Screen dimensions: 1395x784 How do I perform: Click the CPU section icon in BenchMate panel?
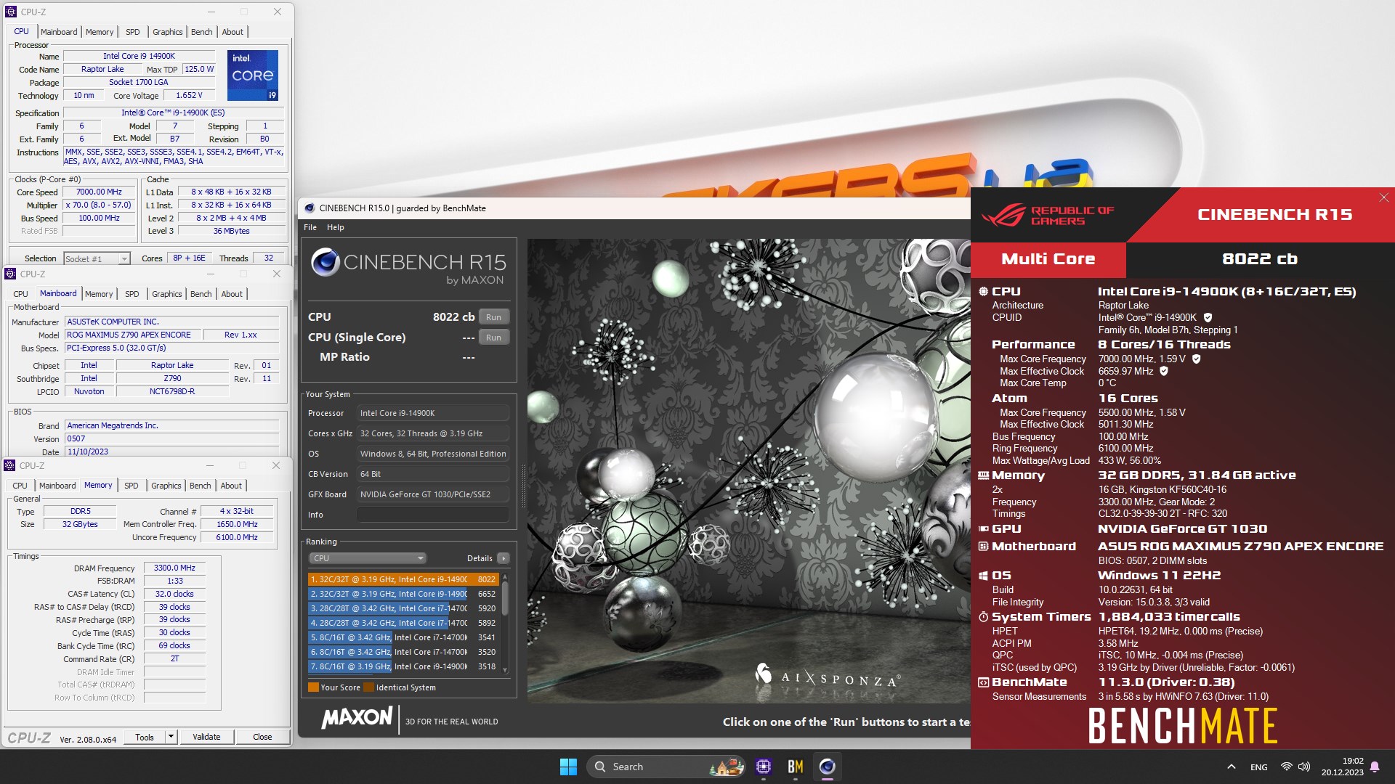pos(983,291)
